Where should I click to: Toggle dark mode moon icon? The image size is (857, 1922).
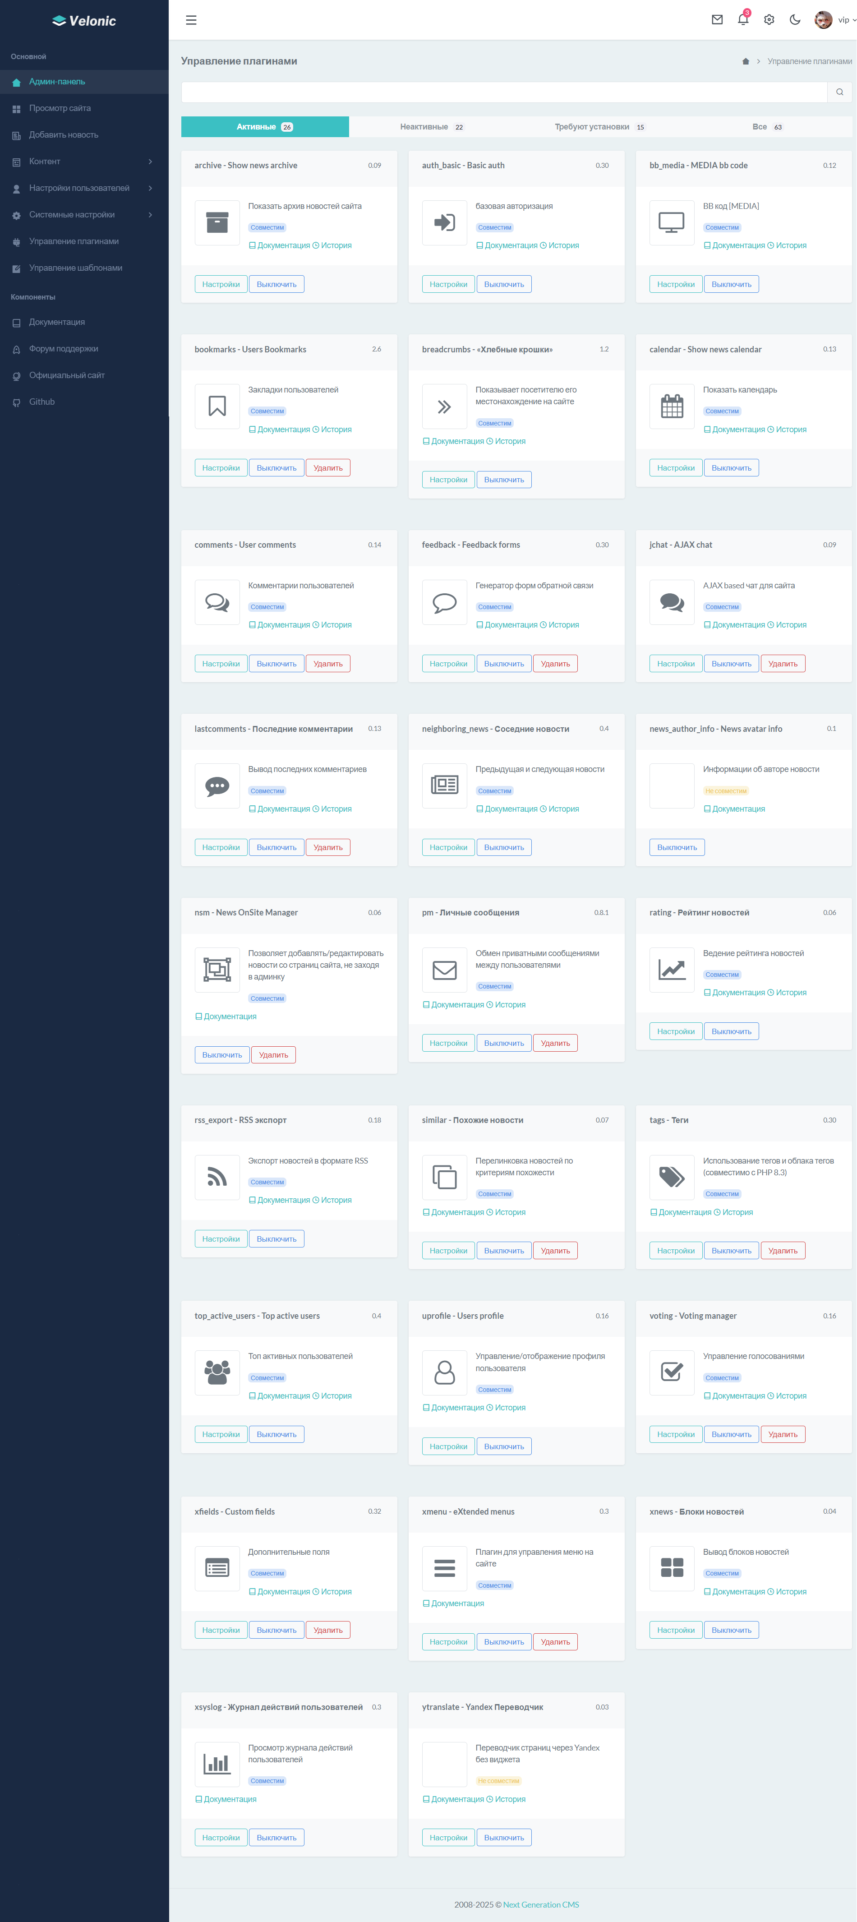pyautogui.click(x=795, y=20)
